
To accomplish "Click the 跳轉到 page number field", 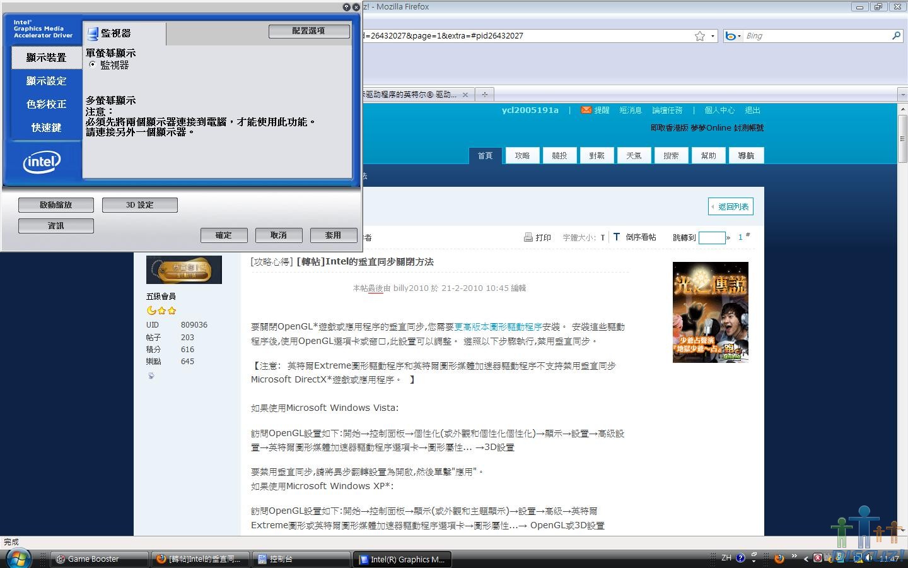I will click(712, 237).
